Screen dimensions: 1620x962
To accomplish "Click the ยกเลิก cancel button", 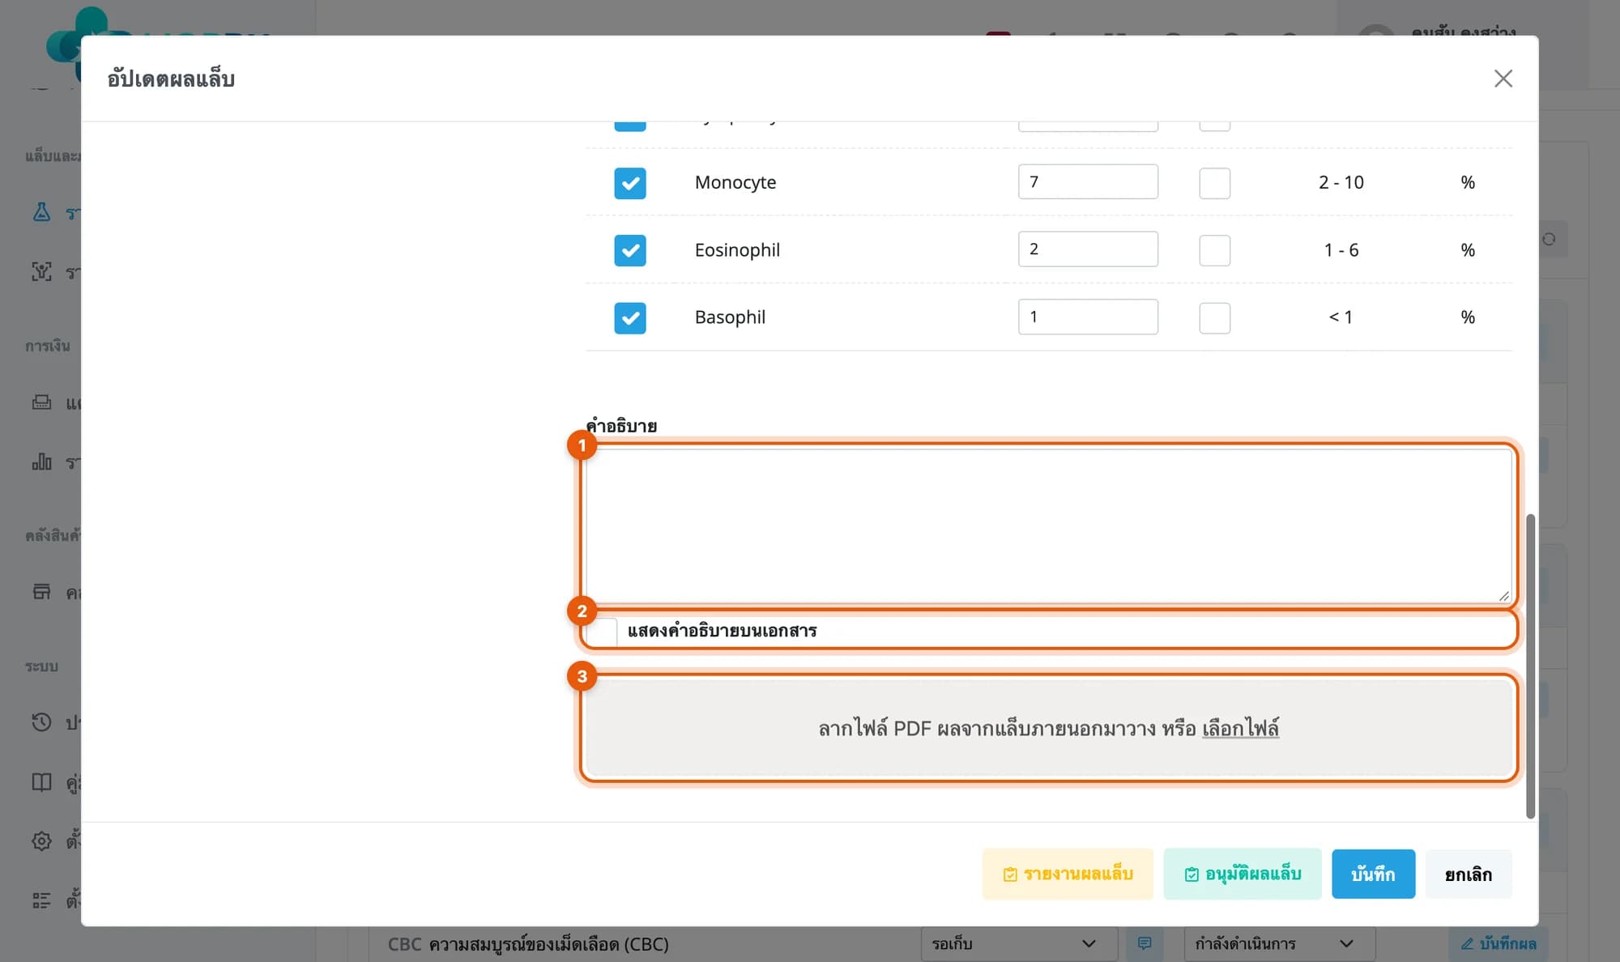I will tap(1468, 874).
